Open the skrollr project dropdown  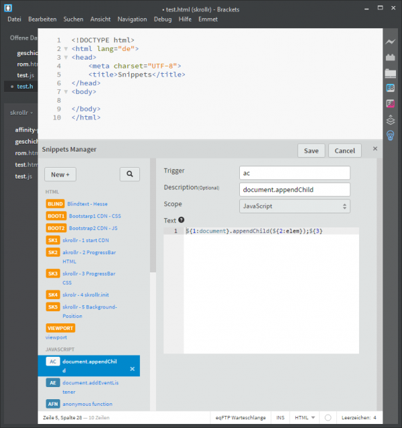pyautogui.click(x=21, y=113)
